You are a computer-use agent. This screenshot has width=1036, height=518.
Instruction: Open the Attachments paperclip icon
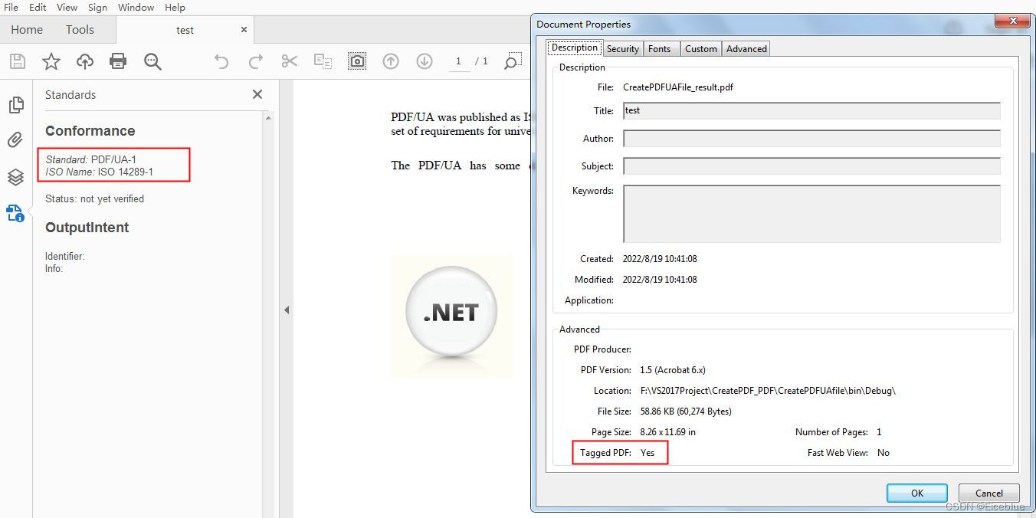click(x=15, y=140)
